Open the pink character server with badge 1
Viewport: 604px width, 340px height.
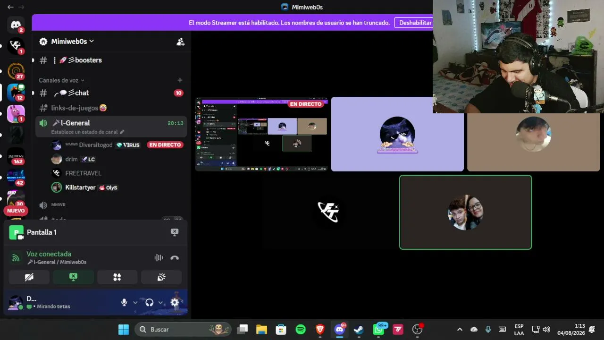[x=16, y=114]
